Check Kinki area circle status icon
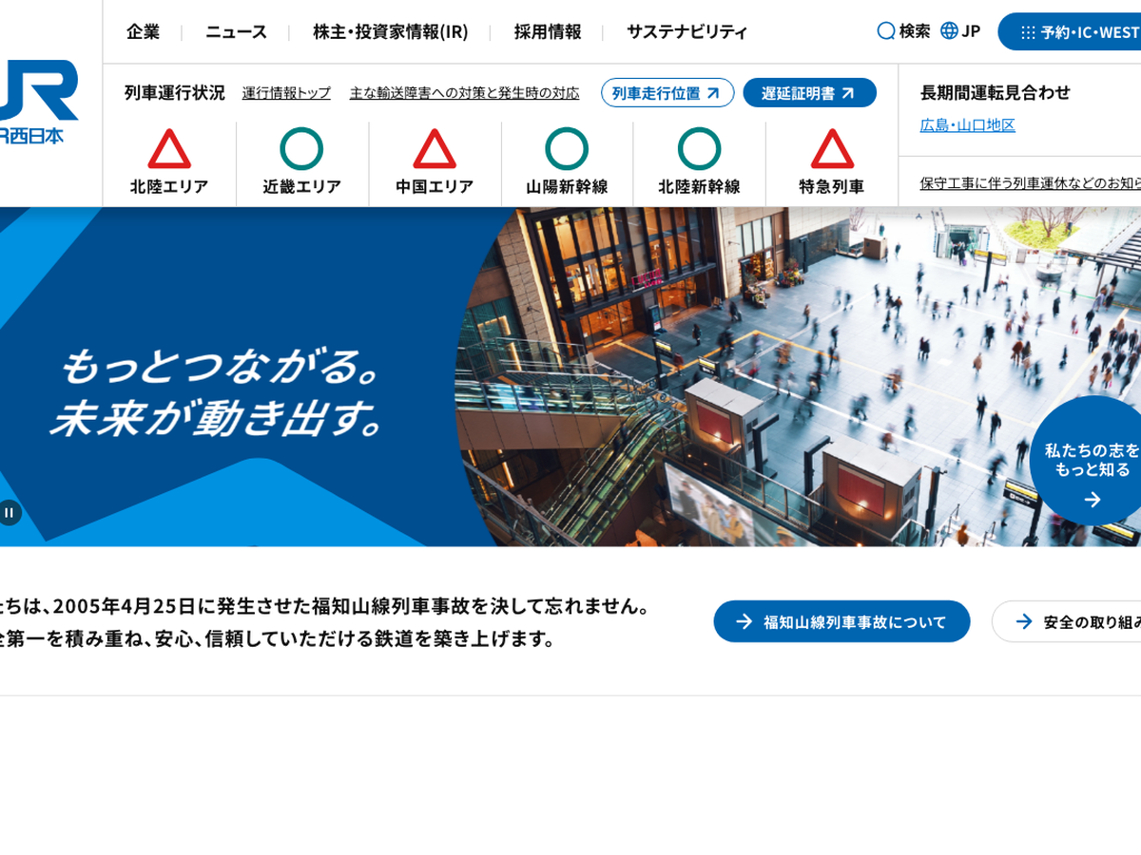 [x=301, y=149]
